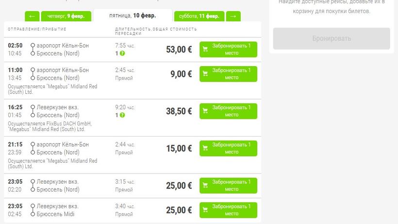Click cart icon on 38,50 € trip
The width and height of the screenshot is (398, 224).
[x=205, y=111]
